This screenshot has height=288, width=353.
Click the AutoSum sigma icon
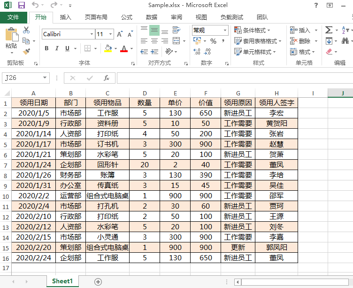click(x=329, y=30)
